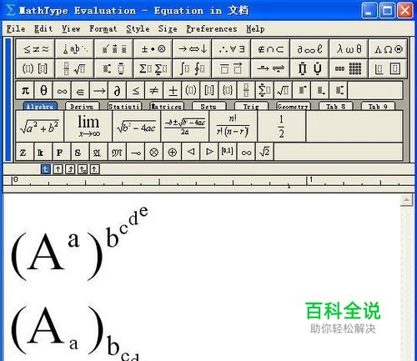Open the set theory symbols palette (∉∩⊂)
417x361 pixels.
(x=270, y=49)
